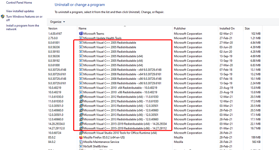Click the Visual Studio 2010 Tools for Office icon
The width and height of the screenshot is (279, 150).
pyautogui.click(x=81, y=133)
